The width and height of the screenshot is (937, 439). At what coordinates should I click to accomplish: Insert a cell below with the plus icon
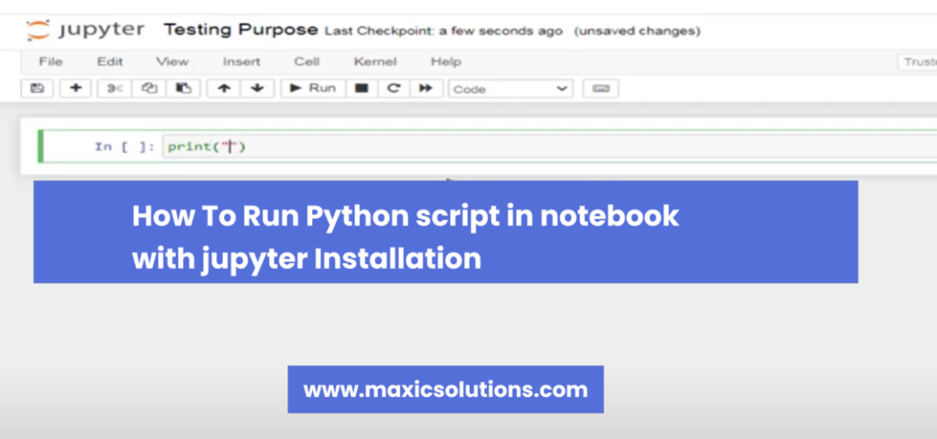pos(75,89)
